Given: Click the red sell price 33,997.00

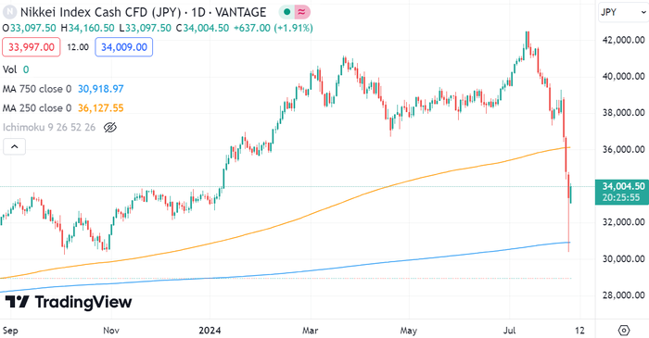Looking at the screenshot, I should 32,47.
